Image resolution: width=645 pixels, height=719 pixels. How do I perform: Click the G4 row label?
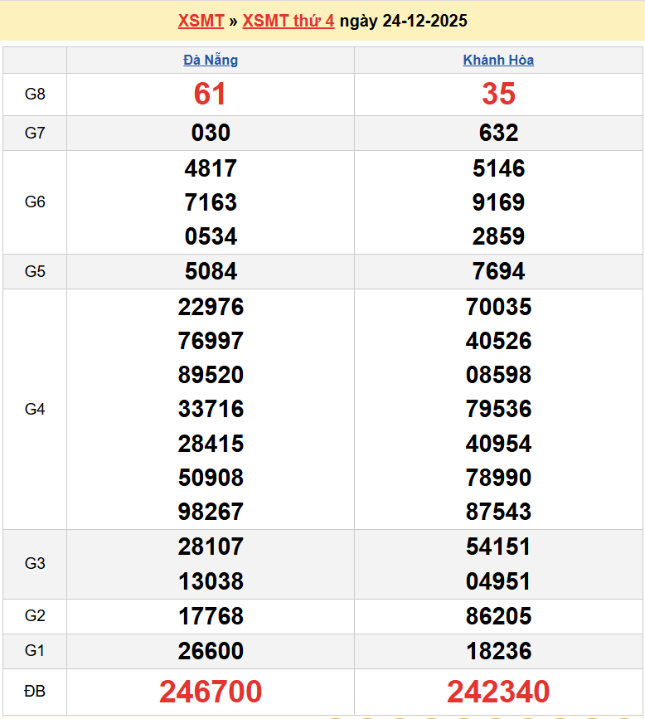click(35, 409)
